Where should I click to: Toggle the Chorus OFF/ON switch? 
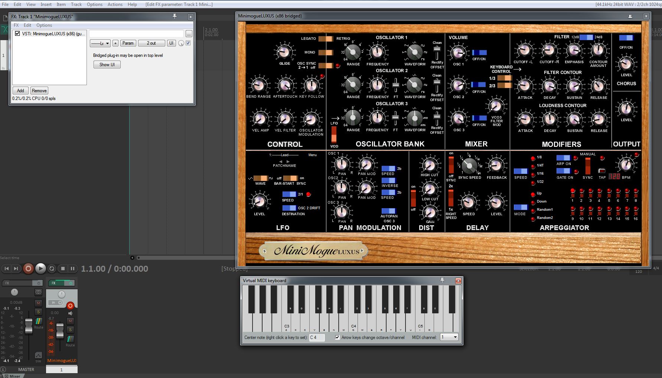[626, 38]
